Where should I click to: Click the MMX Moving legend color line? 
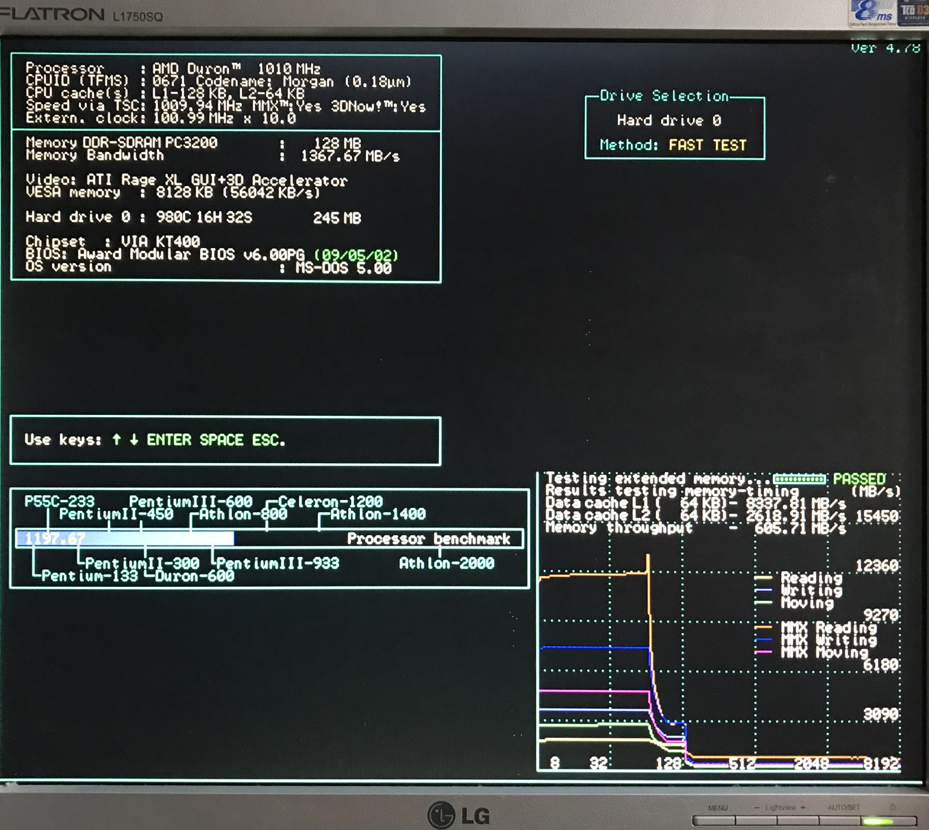[763, 652]
